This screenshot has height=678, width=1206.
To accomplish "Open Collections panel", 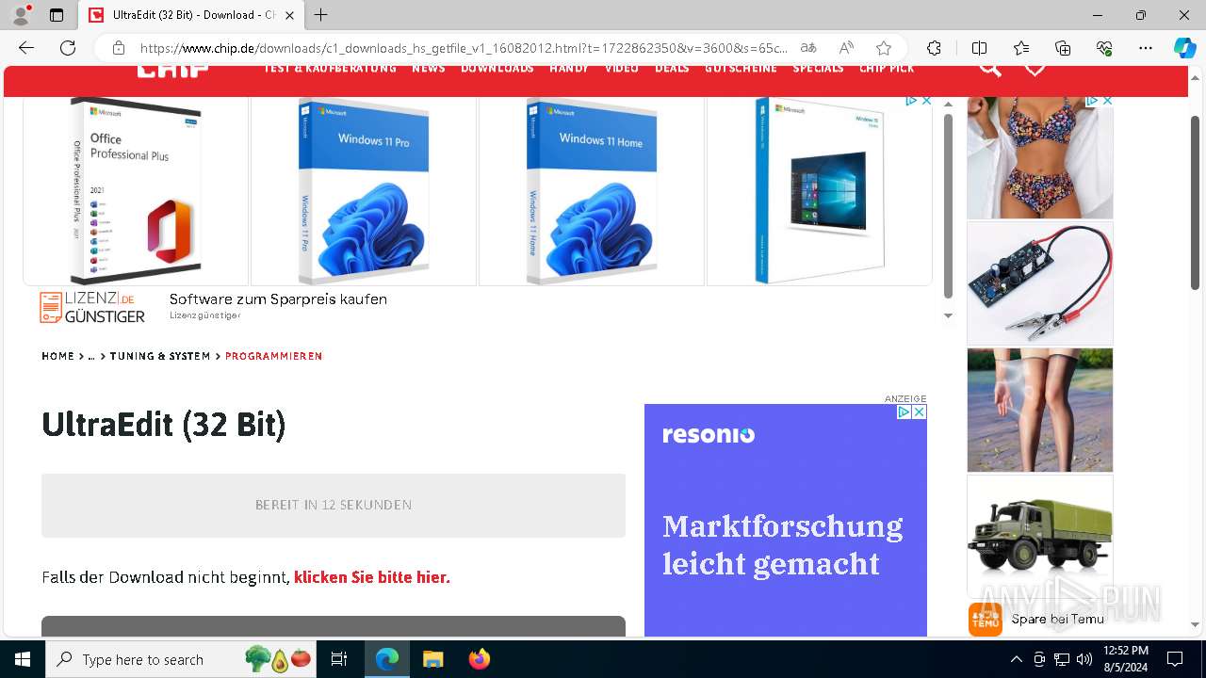I will coord(1063,48).
